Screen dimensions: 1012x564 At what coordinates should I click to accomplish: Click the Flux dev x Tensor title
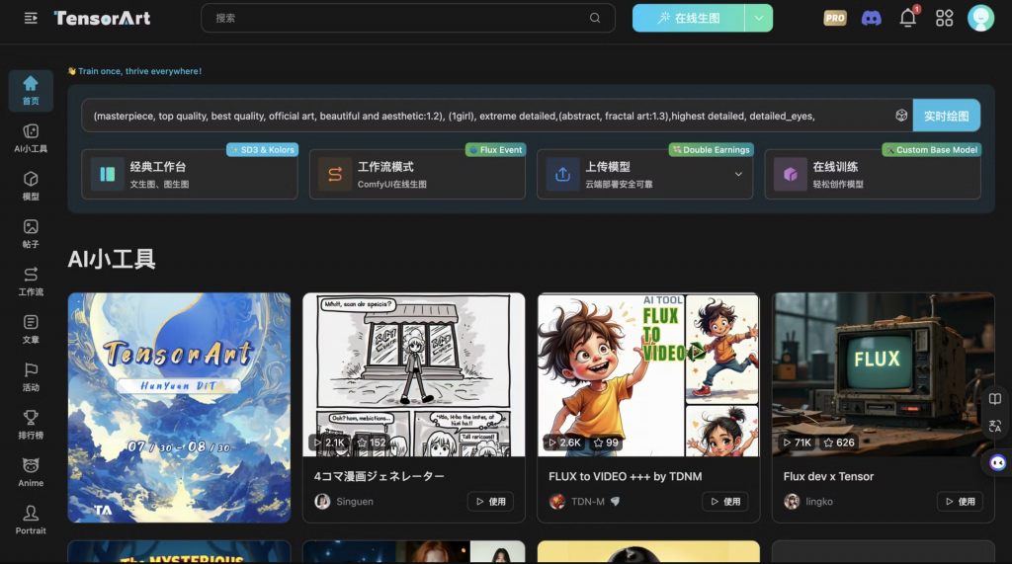click(x=828, y=476)
